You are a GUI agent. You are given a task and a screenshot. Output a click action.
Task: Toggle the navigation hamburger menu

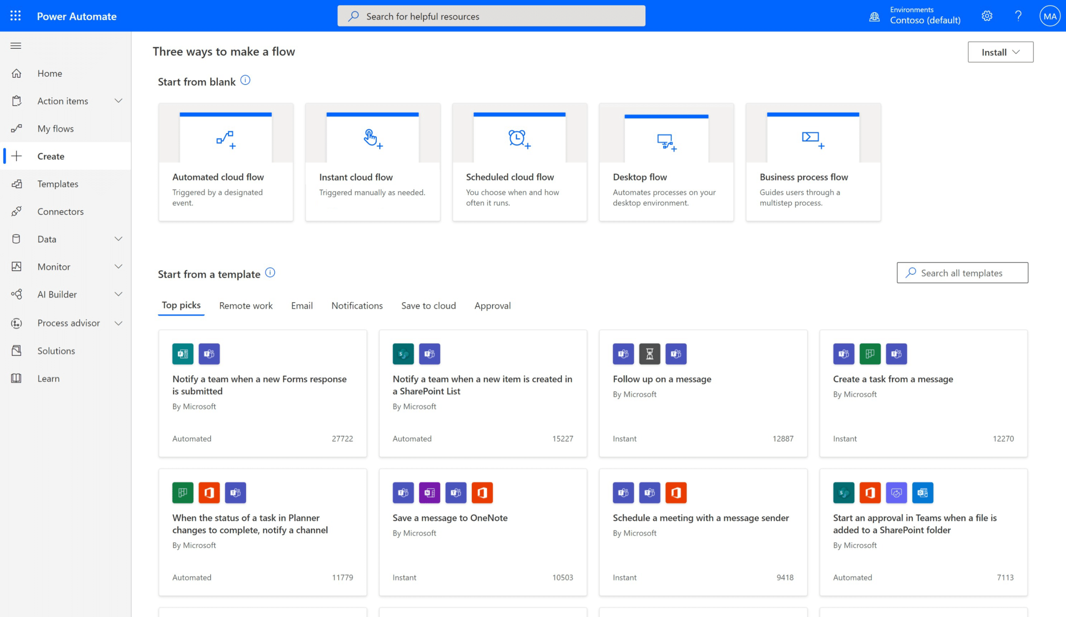click(16, 45)
